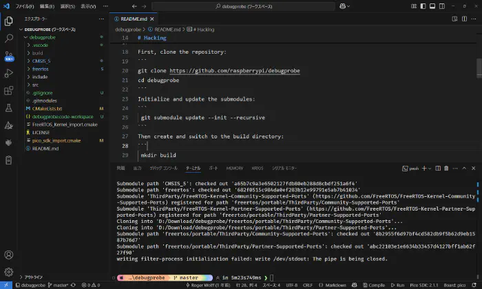Toggle bottom panel visibility

pos(432,6)
